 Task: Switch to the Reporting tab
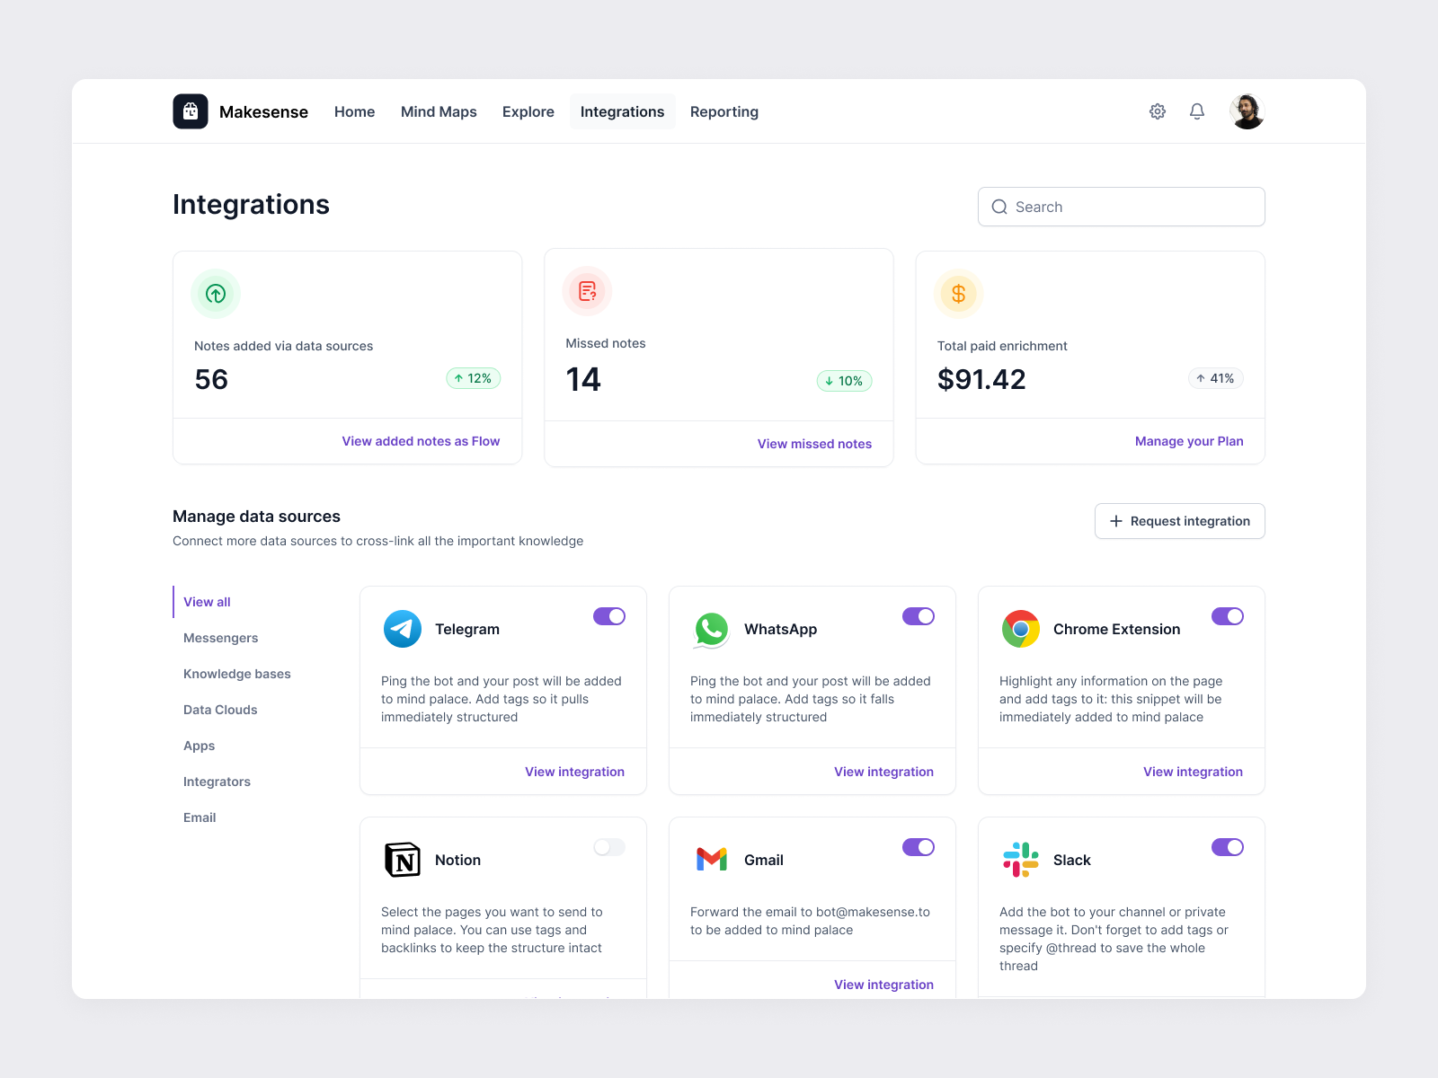[723, 111]
